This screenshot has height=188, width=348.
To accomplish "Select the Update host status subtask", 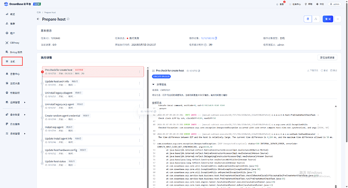I will tap(93, 163).
